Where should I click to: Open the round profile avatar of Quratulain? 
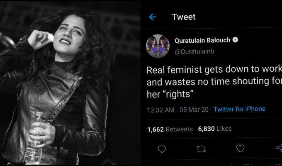tap(157, 46)
